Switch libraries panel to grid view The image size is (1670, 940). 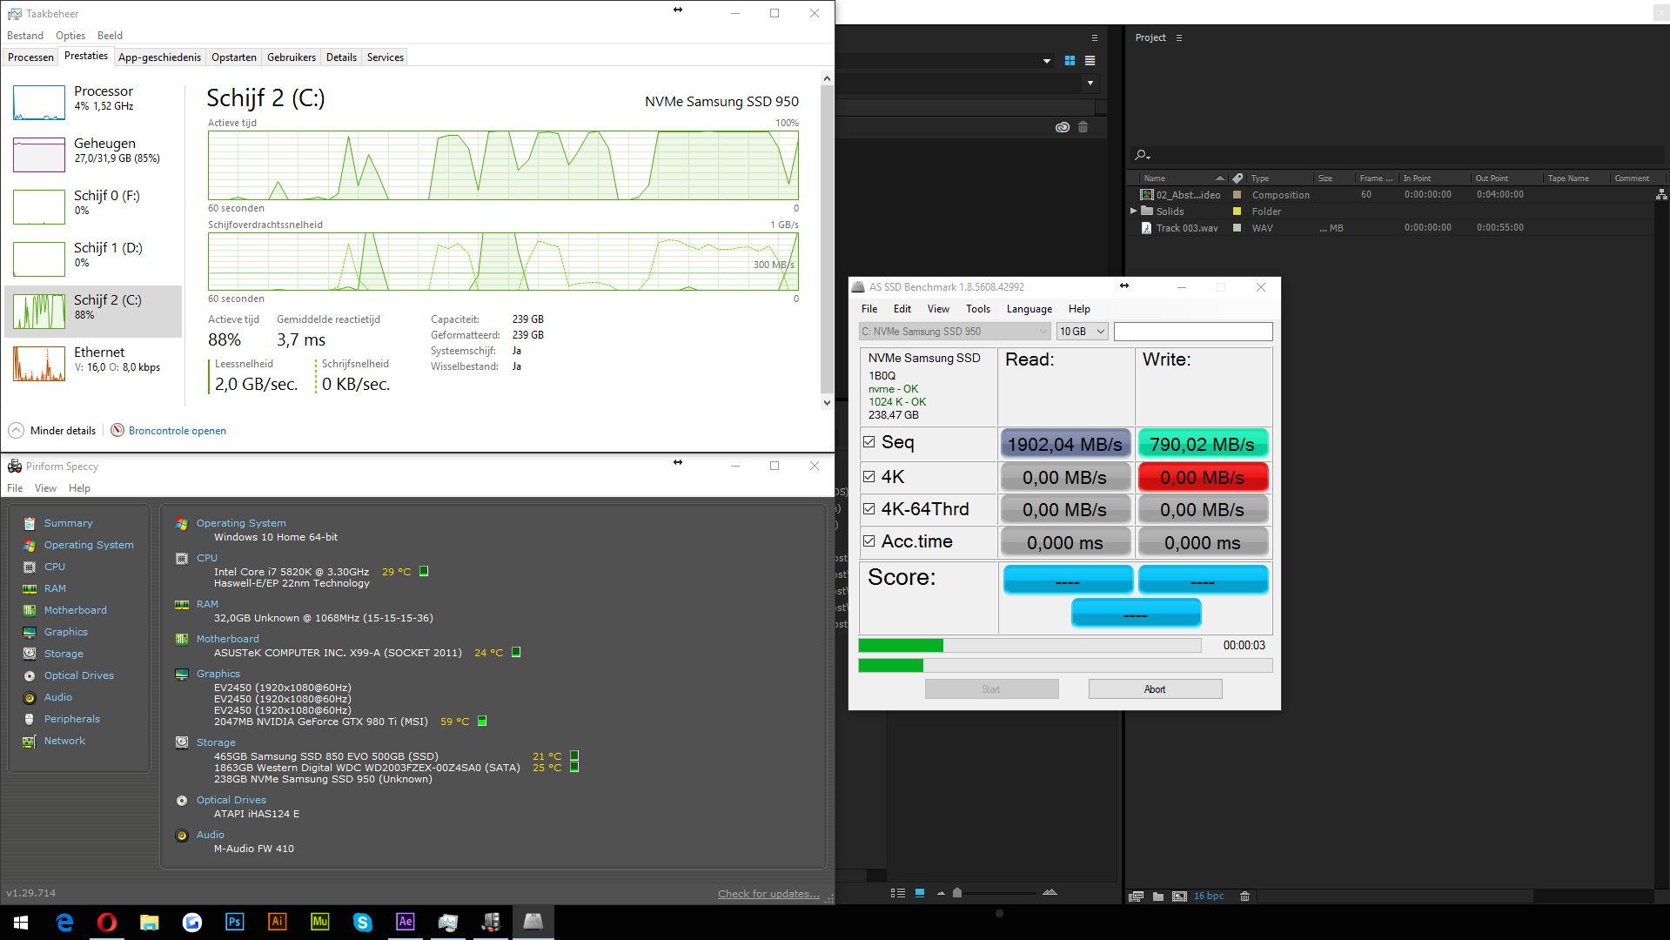coord(1070,61)
